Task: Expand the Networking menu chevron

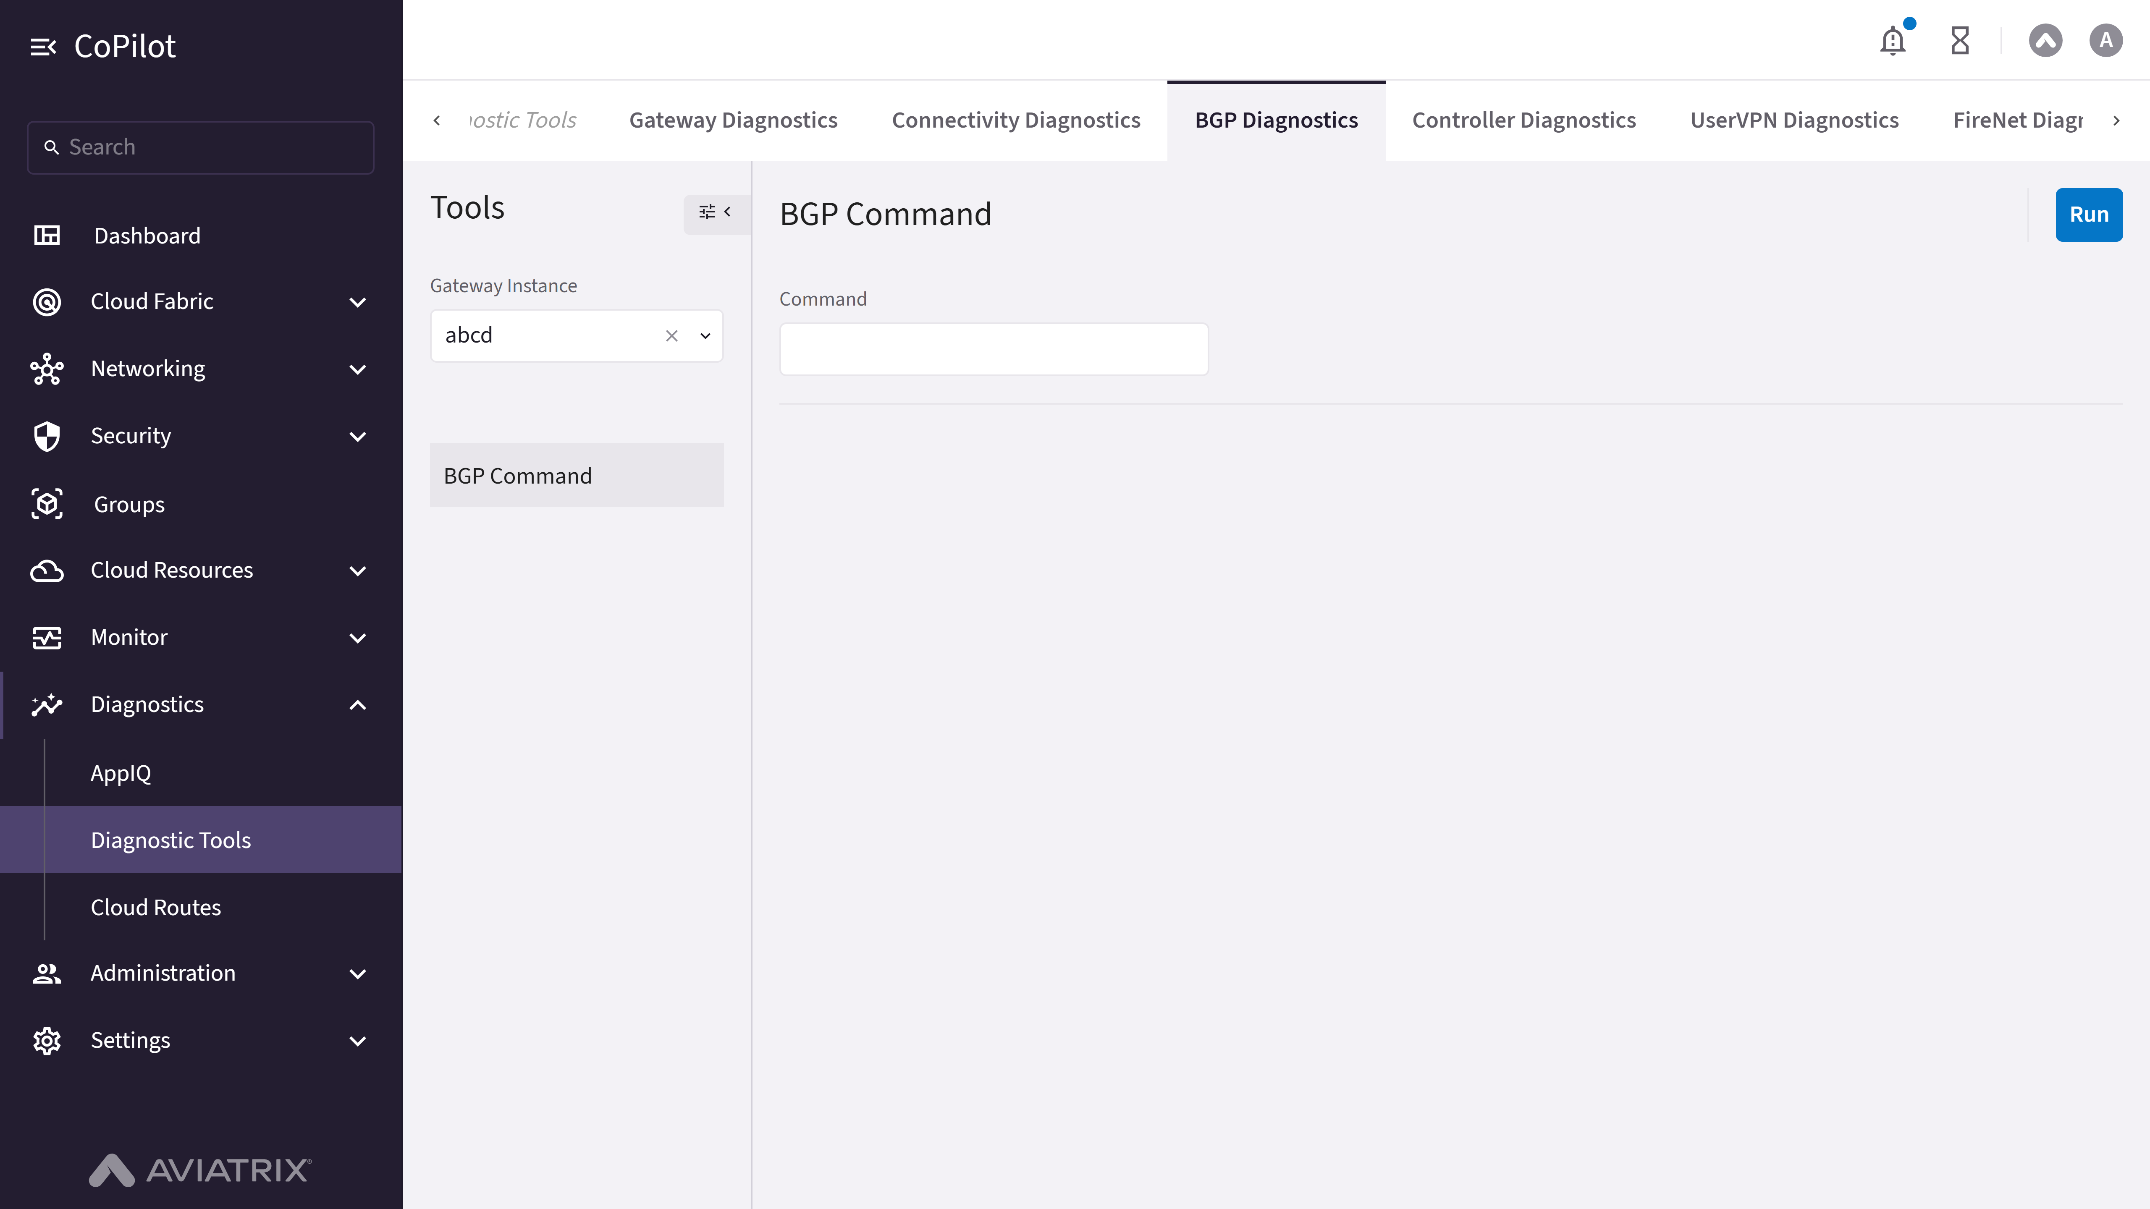Action: tap(358, 369)
